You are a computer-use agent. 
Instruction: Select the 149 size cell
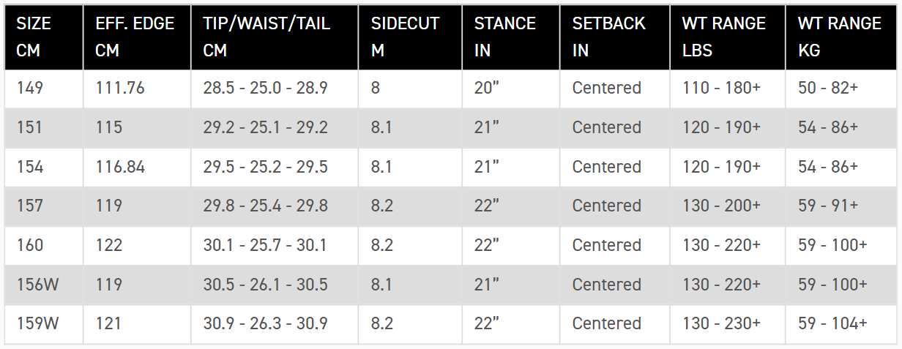[30, 88]
